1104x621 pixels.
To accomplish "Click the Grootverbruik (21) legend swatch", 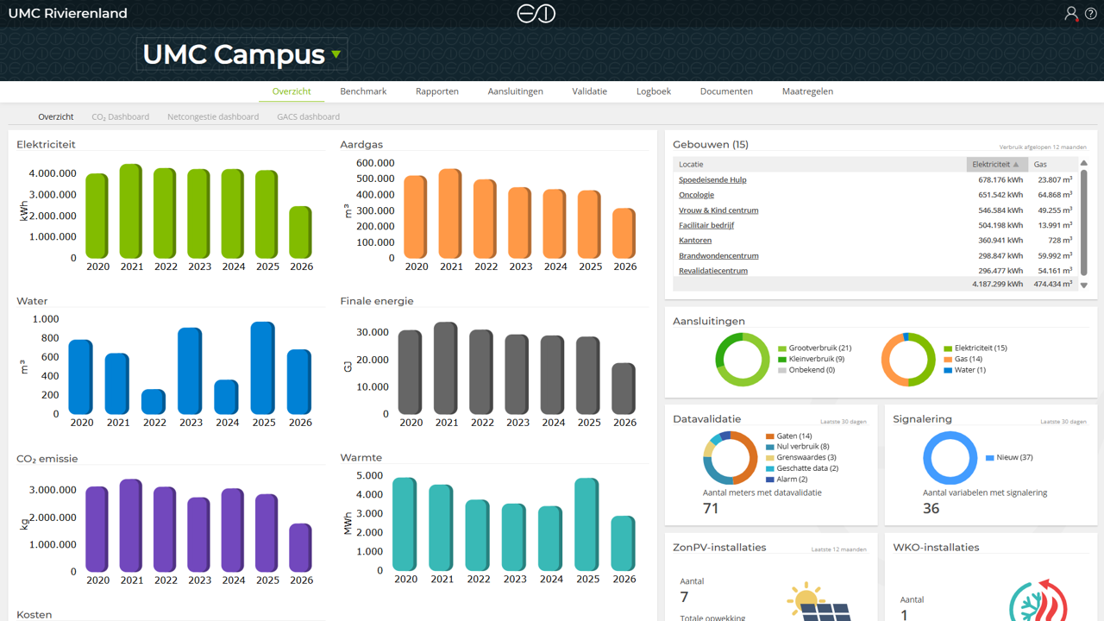I will tap(781, 348).
